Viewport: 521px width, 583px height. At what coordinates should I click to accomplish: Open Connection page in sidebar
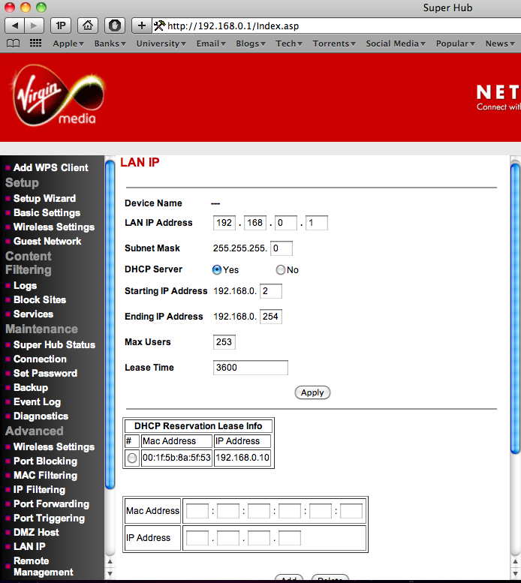[x=40, y=359]
